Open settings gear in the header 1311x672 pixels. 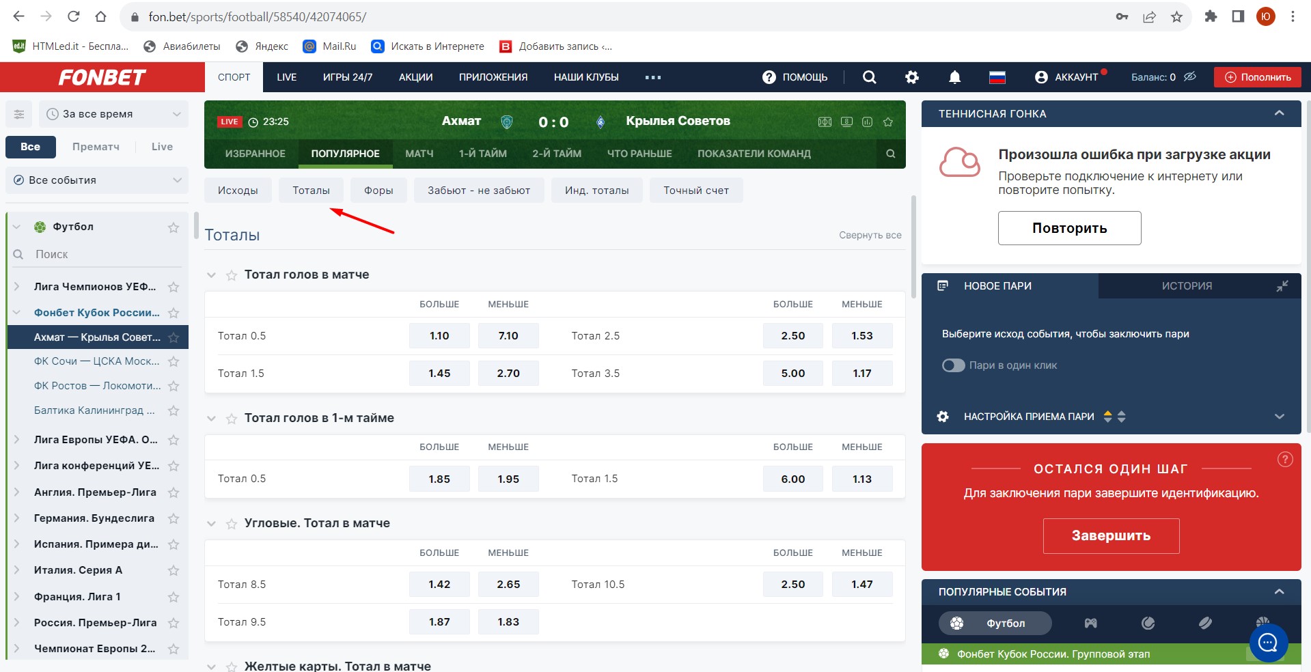(912, 77)
